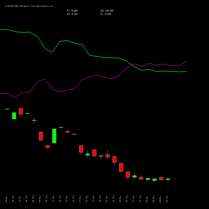
Task: Select the 21 Nov date label
Action: point(107,199)
